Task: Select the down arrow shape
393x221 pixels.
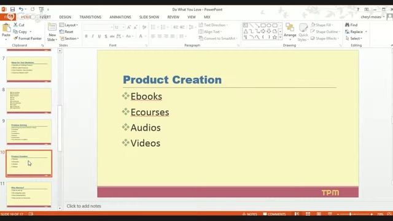Action: (269, 31)
